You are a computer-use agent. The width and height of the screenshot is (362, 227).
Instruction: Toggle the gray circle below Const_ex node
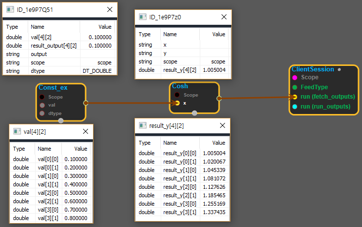[61, 120]
